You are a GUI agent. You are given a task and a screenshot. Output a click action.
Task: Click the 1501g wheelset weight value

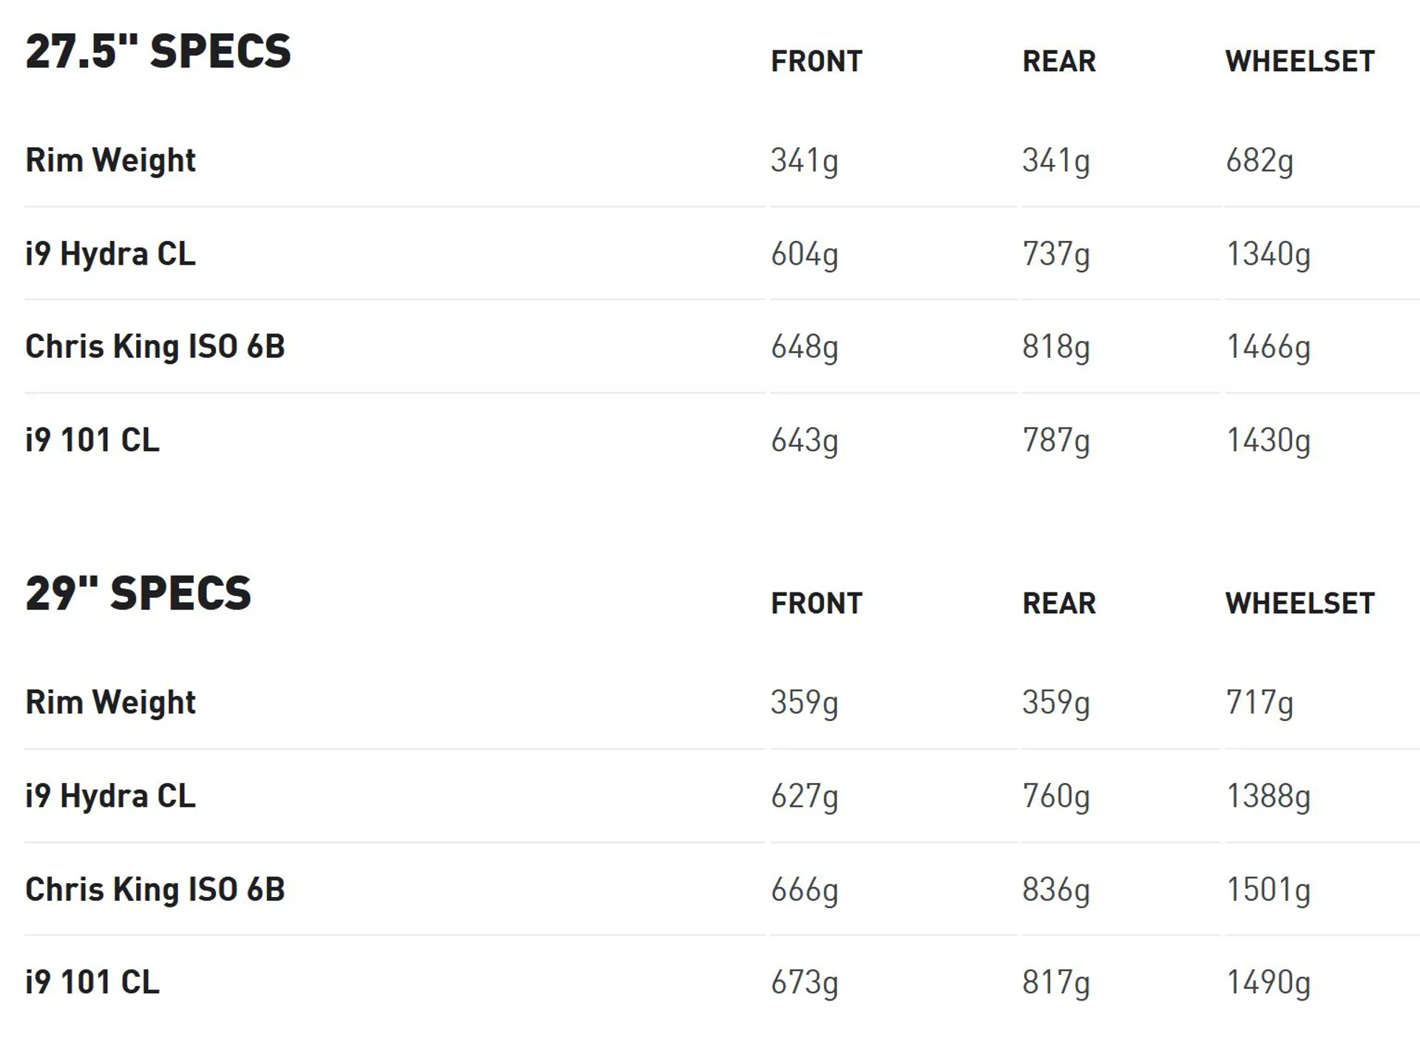coord(1268,890)
